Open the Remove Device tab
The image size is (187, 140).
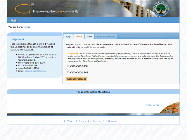coord(106,36)
